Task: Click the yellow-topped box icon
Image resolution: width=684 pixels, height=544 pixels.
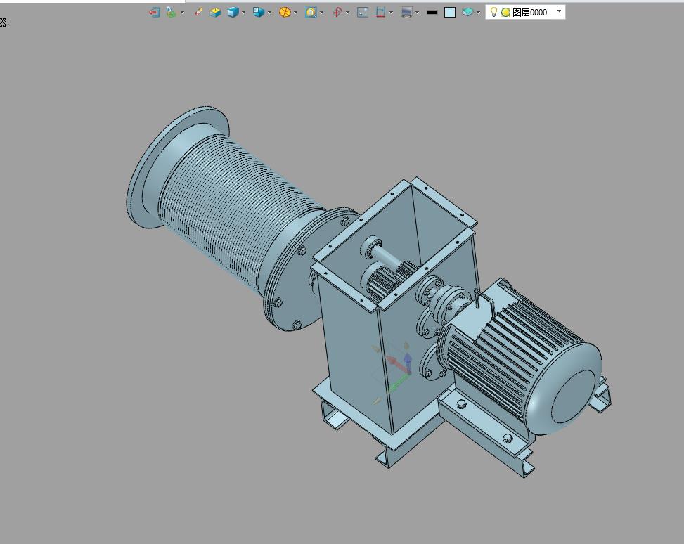Action: coord(216,12)
